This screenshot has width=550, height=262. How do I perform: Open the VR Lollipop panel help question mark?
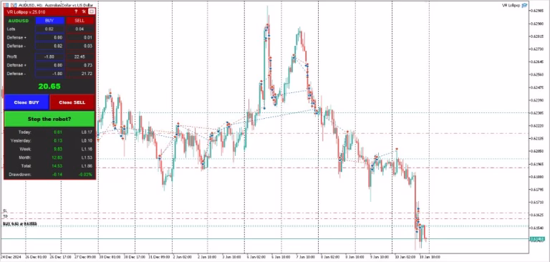[76, 12]
